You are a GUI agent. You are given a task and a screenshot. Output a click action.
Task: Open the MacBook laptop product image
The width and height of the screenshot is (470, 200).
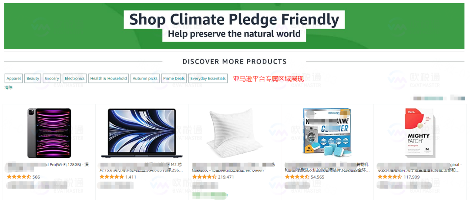[141, 133]
